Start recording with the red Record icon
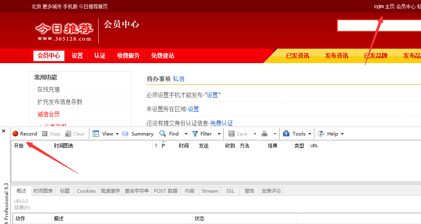Image resolution: width=421 pixels, height=224 pixels. pos(15,134)
